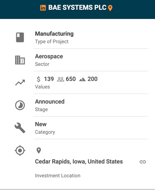Click the crosshair target location icon
The height and width of the screenshot is (190, 155).
tap(20, 151)
